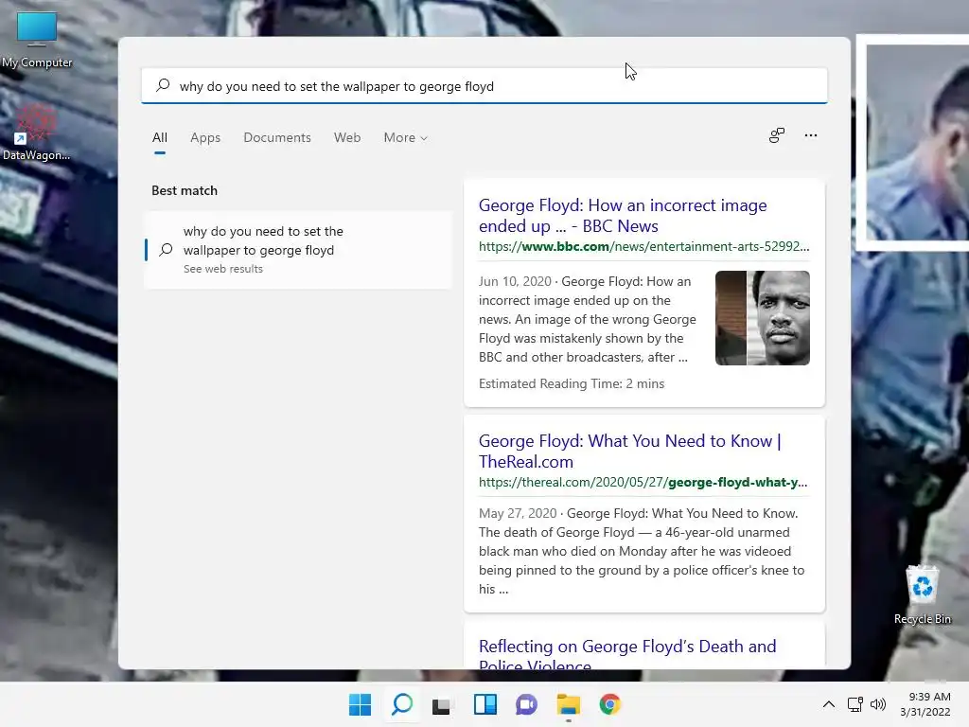Show hidden tray icons chevron
This screenshot has width=969, height=727.
tap(829, 704)
